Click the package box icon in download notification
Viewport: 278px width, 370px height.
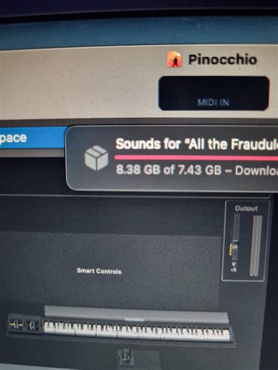pyautogui.click(x=96, y=158)
